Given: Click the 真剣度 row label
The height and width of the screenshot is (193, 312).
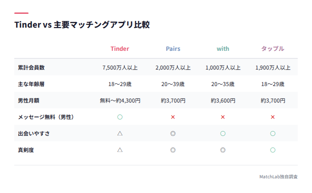Looking at the screenshot, I should [x=26, y=150].
